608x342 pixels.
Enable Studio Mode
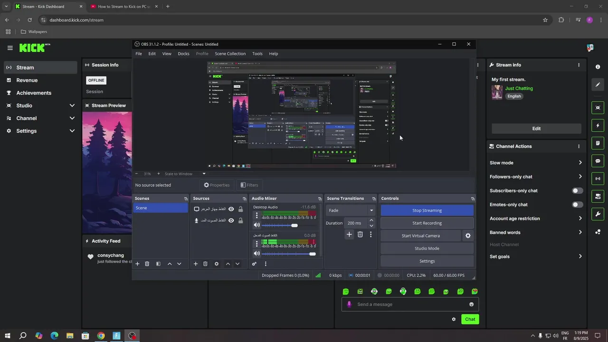point(427,248)
